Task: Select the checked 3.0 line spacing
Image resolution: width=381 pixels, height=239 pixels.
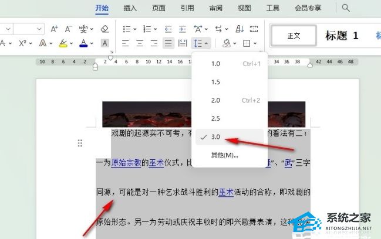Action: (x=230, y=137)
